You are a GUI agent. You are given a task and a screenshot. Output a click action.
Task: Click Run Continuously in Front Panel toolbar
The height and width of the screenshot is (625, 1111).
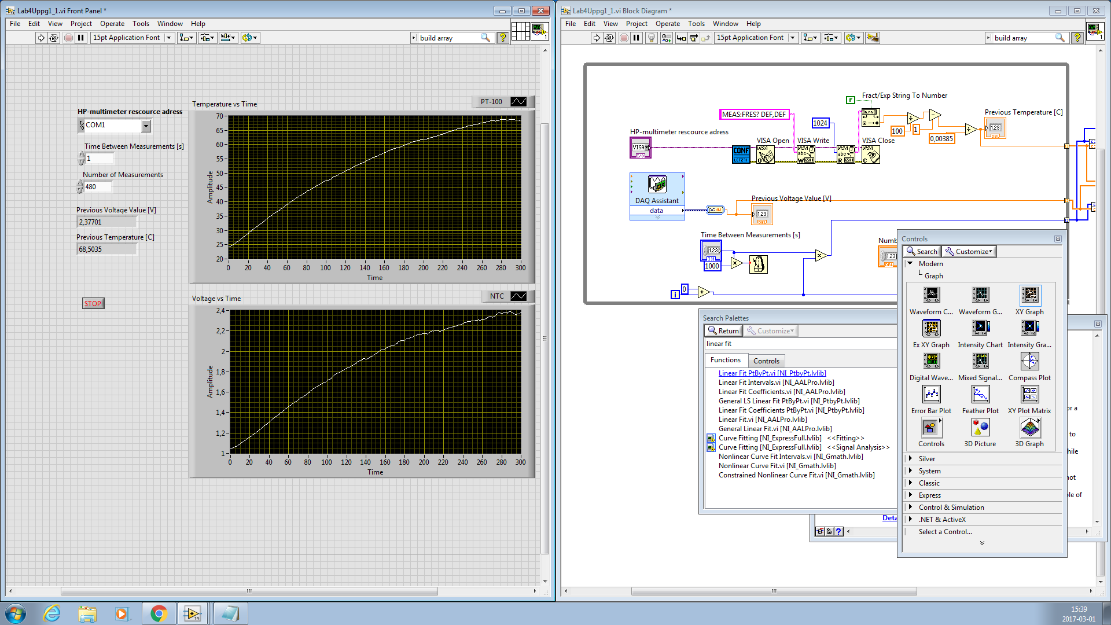coord(54,38)
